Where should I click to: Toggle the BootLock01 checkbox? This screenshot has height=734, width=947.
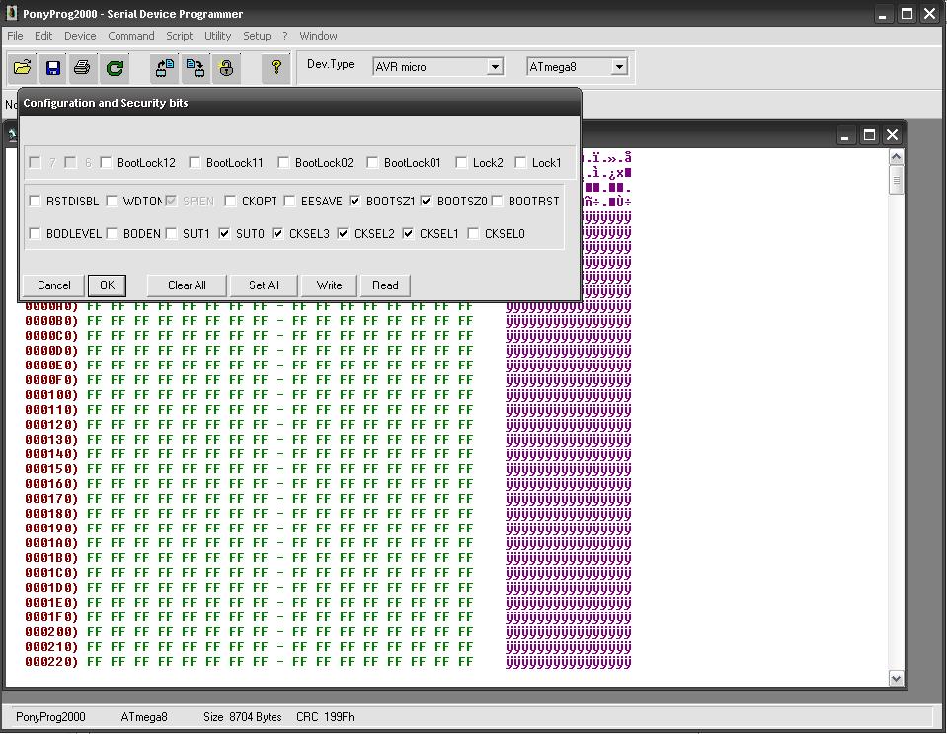point(372,162)
